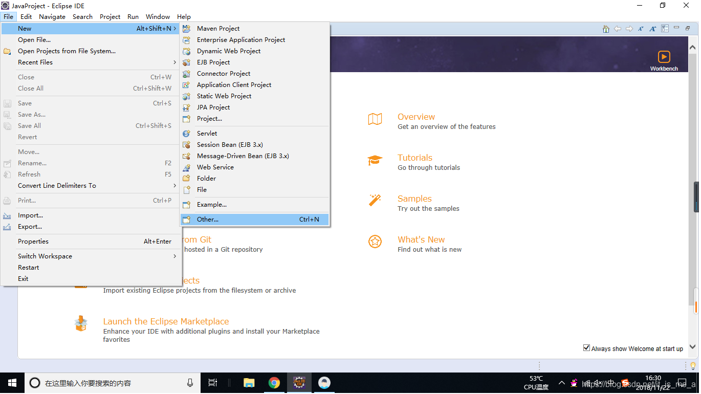This screenshot has width=701, height=394.
Task: Click Export... in the File menu
Action: coord(90,227)
